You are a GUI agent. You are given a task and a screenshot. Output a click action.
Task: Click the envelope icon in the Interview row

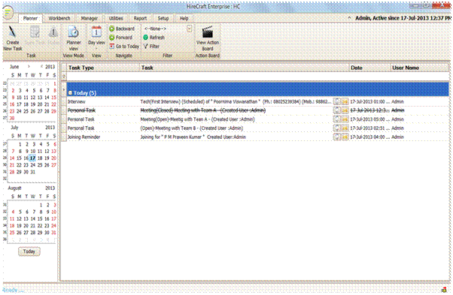coord(345,101)
